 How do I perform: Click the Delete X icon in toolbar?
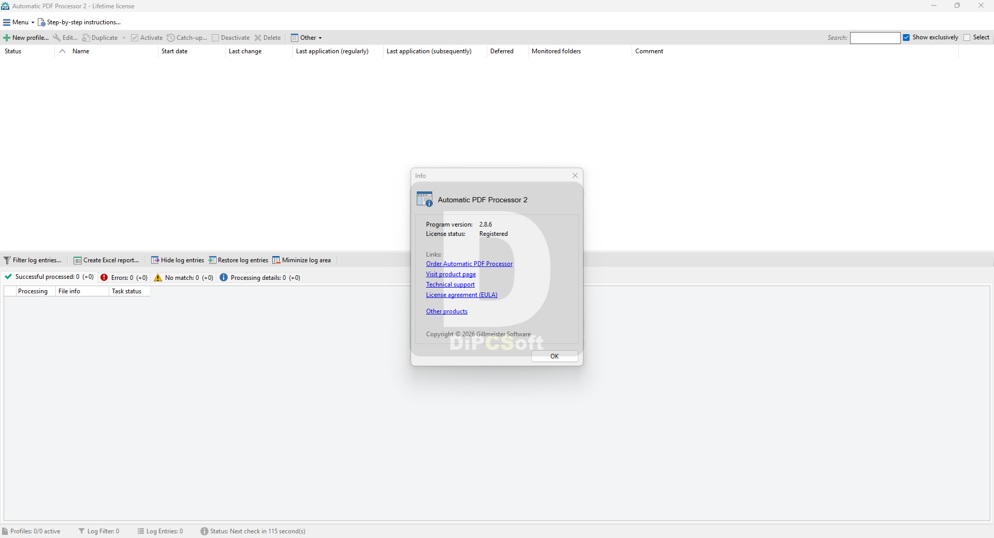(258, 38)
